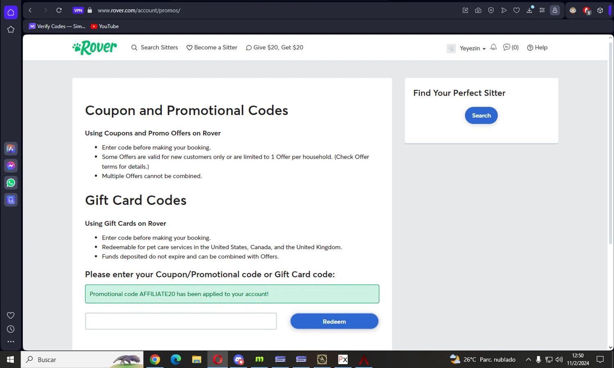Viewport: 614px width, 368px height.
Task: Open the ad blocker shield icon
Action: coord(491,10)
